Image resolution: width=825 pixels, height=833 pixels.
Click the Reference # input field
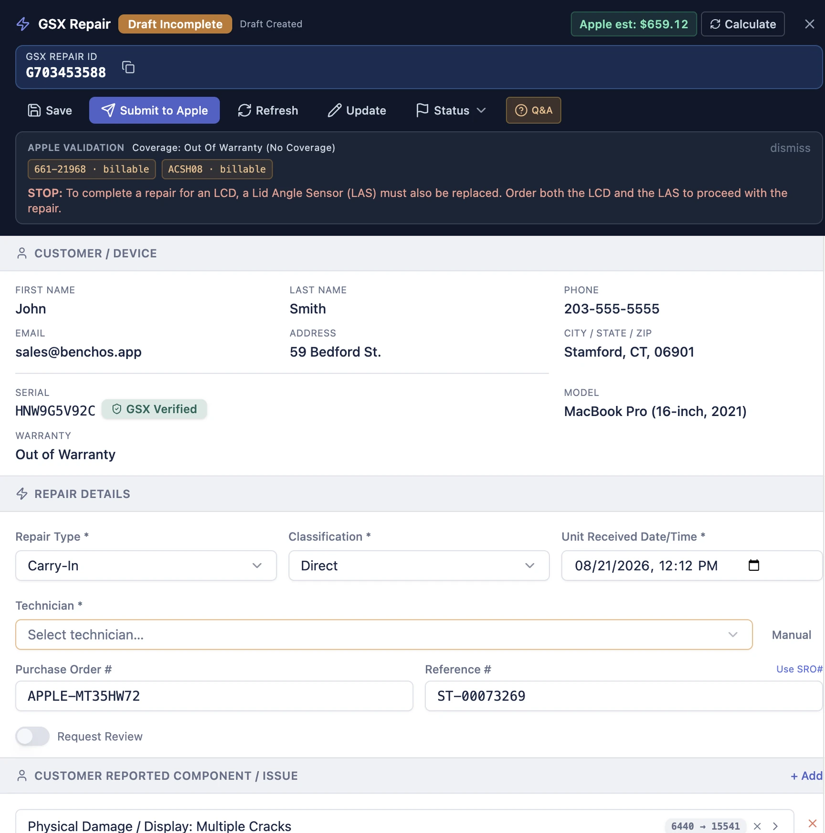[624, 696]
